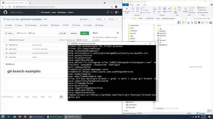Open the 6 branches link
Image resolution: width=213 pixels, height=119 pixels.
[x=22, y=33]
